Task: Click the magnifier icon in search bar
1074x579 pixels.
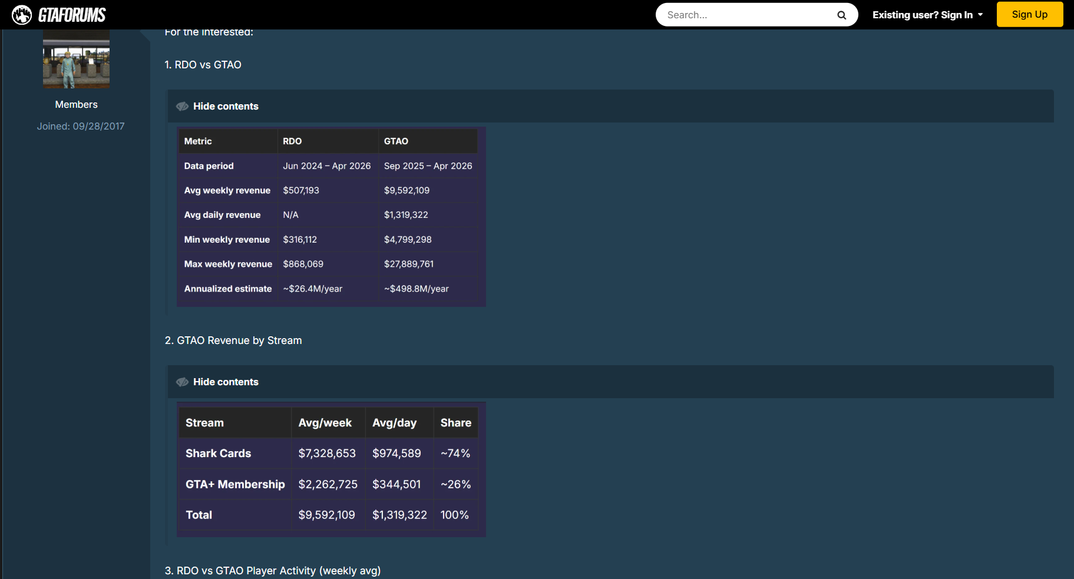Action: (x=841, y=15)
